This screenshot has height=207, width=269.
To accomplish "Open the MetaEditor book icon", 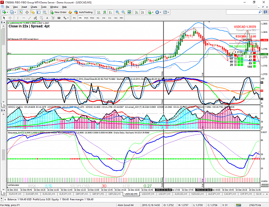I will click(70, 12).
